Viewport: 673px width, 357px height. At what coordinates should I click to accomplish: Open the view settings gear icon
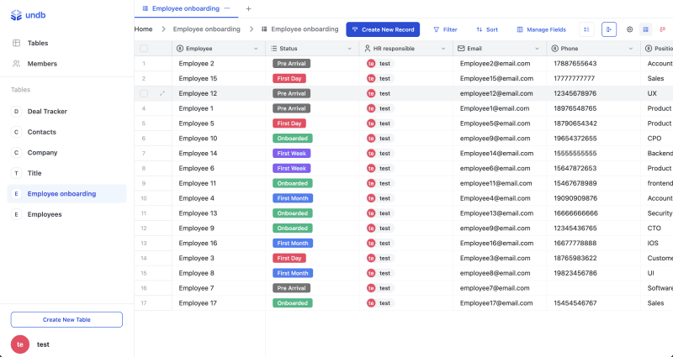click(x=629, y=29)
